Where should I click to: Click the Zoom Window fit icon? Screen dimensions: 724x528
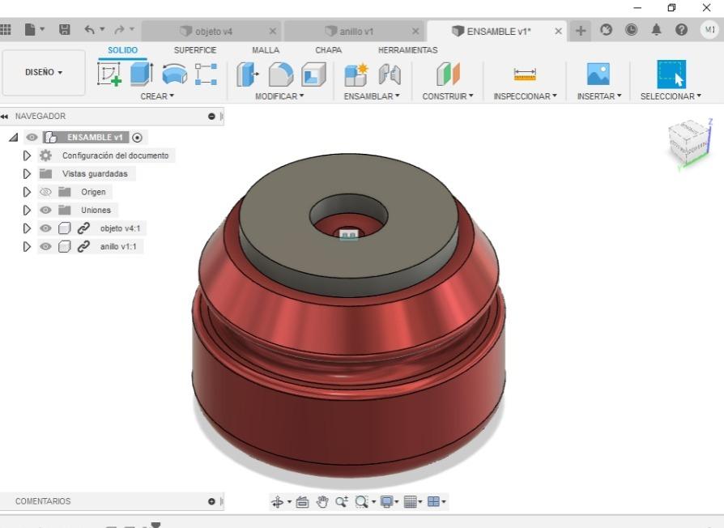pyautogui.click(x=361, y=502)
